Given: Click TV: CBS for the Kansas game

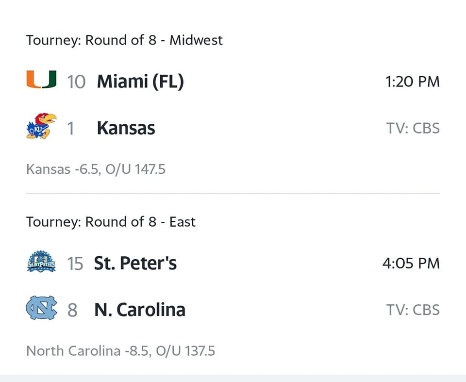Looking at the screenshot, I should (413, 128).
